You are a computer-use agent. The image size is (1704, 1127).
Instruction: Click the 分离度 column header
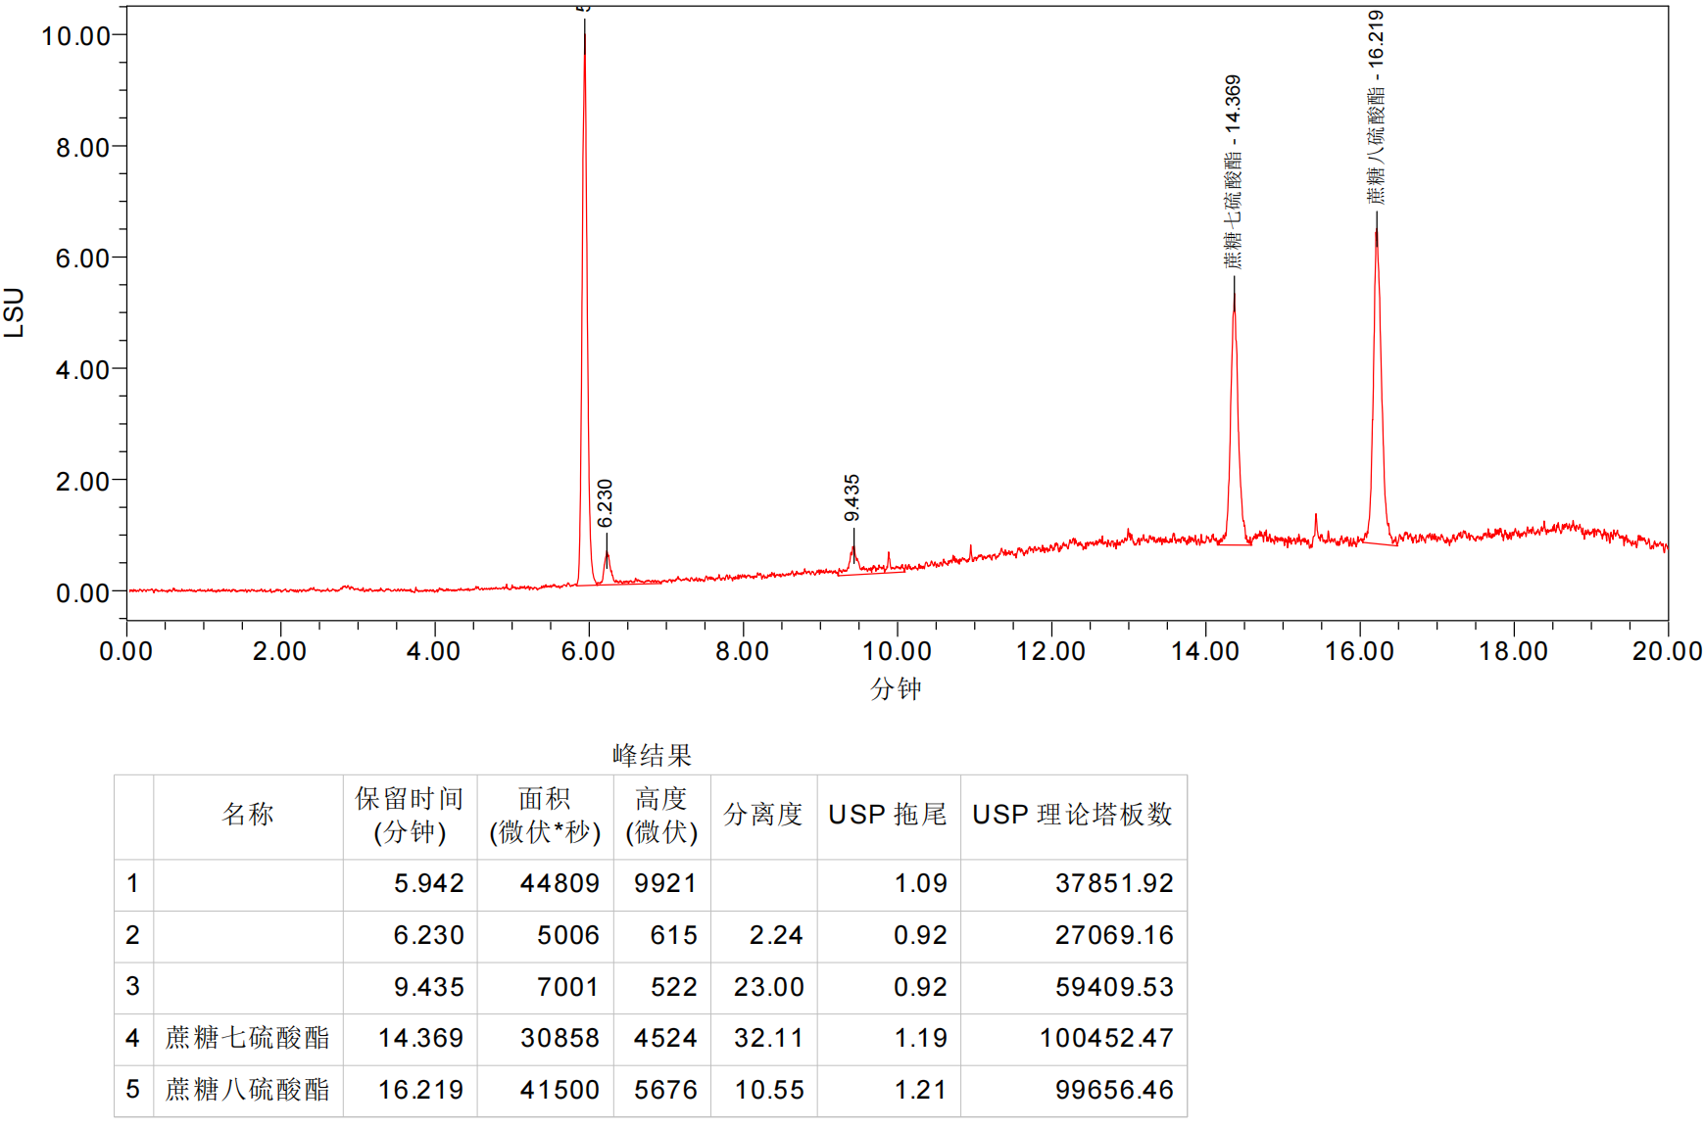tap(763, 815)
